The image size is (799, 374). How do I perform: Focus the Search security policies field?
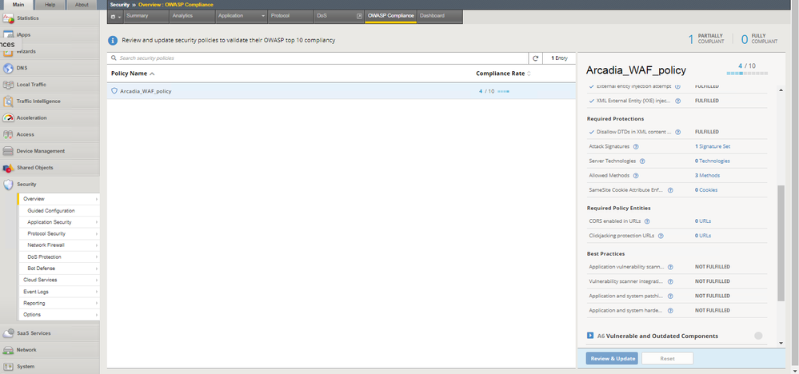click(318, 58)
